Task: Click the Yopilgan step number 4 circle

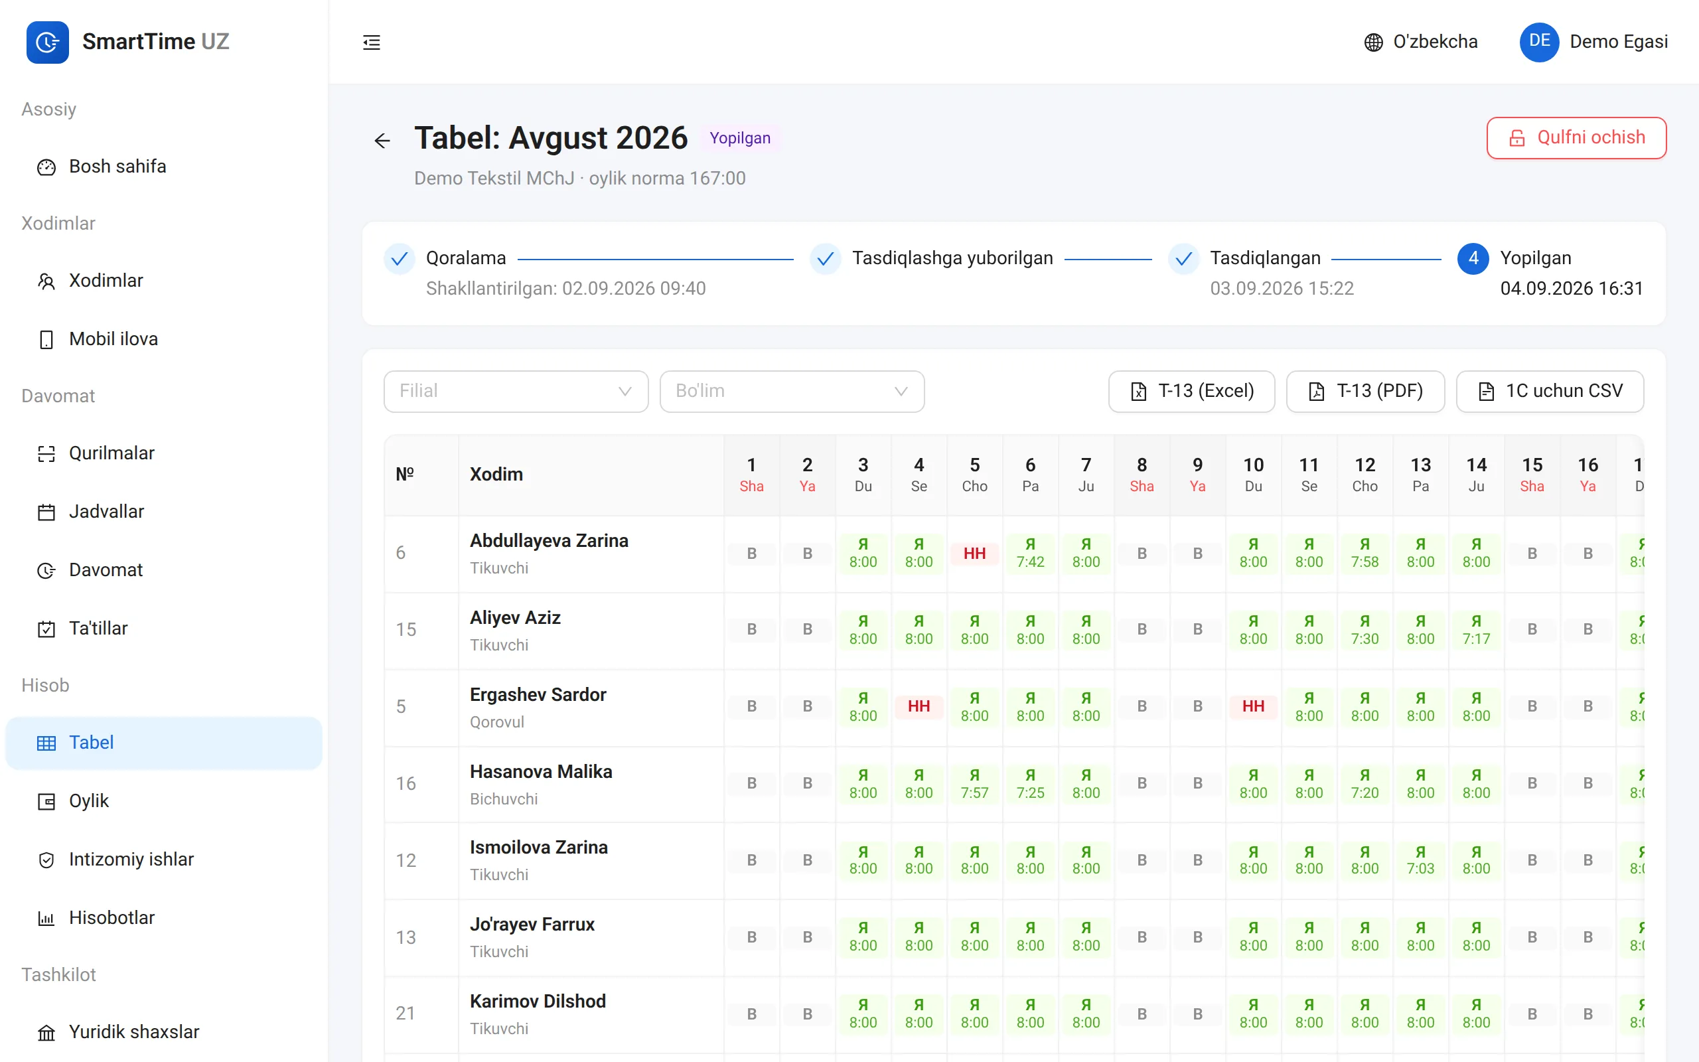Action: click(x=1473, y=258)
